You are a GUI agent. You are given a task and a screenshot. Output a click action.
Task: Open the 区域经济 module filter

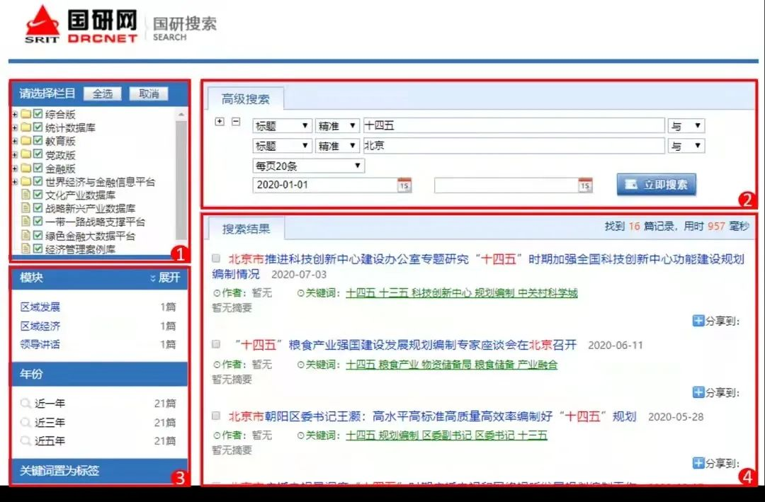click(40, 326)
